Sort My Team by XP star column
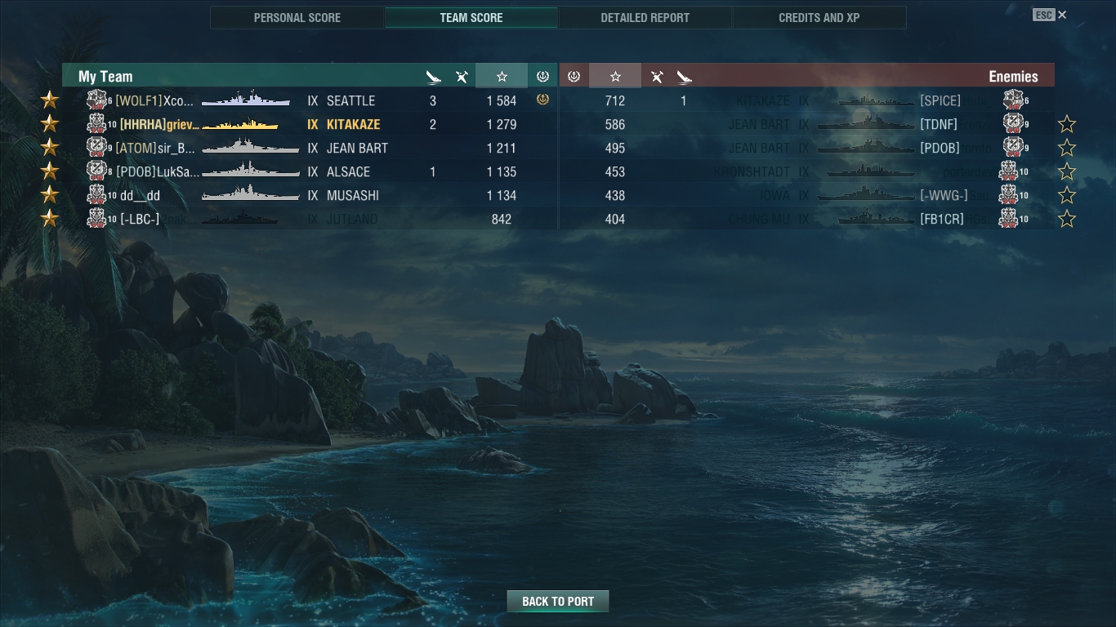 tap(502, 76)
